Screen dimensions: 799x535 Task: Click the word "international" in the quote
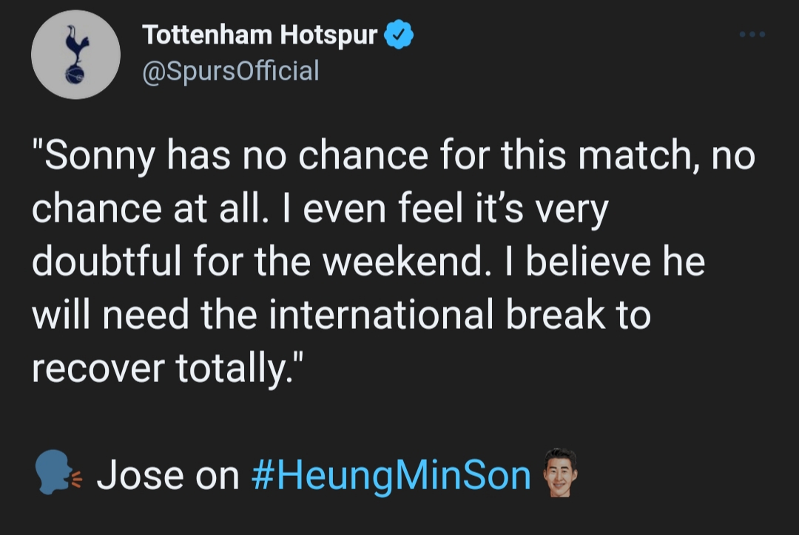(380, 316)
